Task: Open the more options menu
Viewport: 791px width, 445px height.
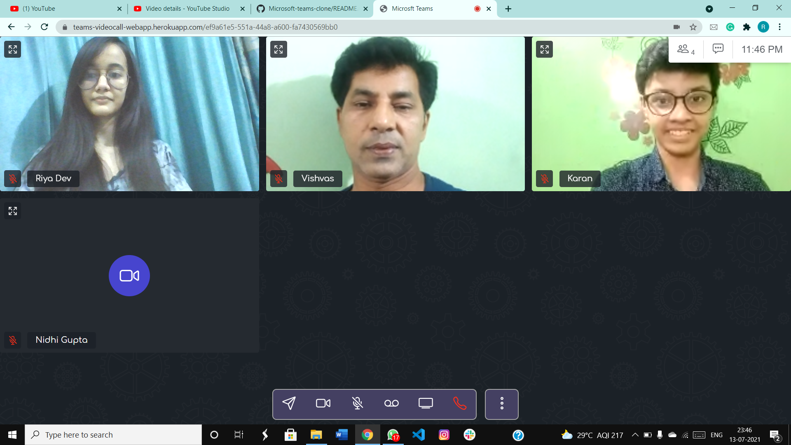Action: tap(501, 404)
